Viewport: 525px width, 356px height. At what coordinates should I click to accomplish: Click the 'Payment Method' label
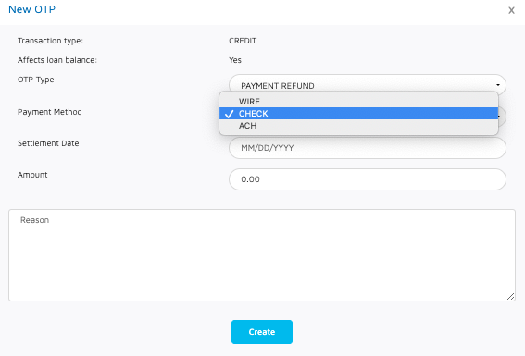pos(50,112)
